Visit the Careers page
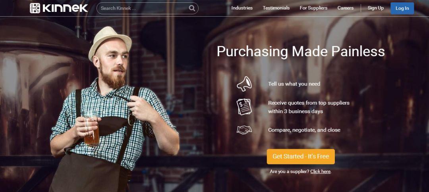The height and width of the screenshot is (192, 429). 345,8
